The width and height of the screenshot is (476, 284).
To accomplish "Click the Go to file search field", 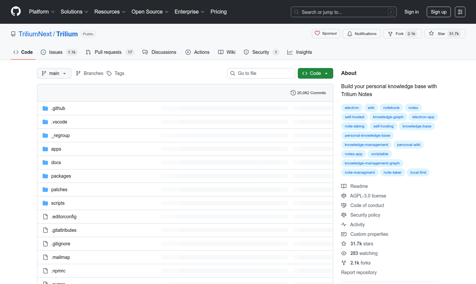I will tap(261, 73).
